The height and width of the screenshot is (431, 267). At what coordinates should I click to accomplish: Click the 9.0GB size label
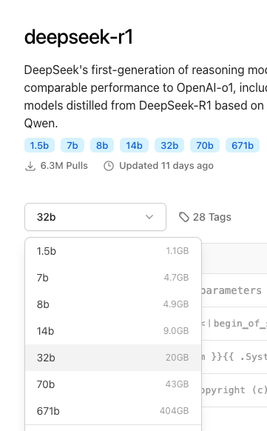pos(176,331)
